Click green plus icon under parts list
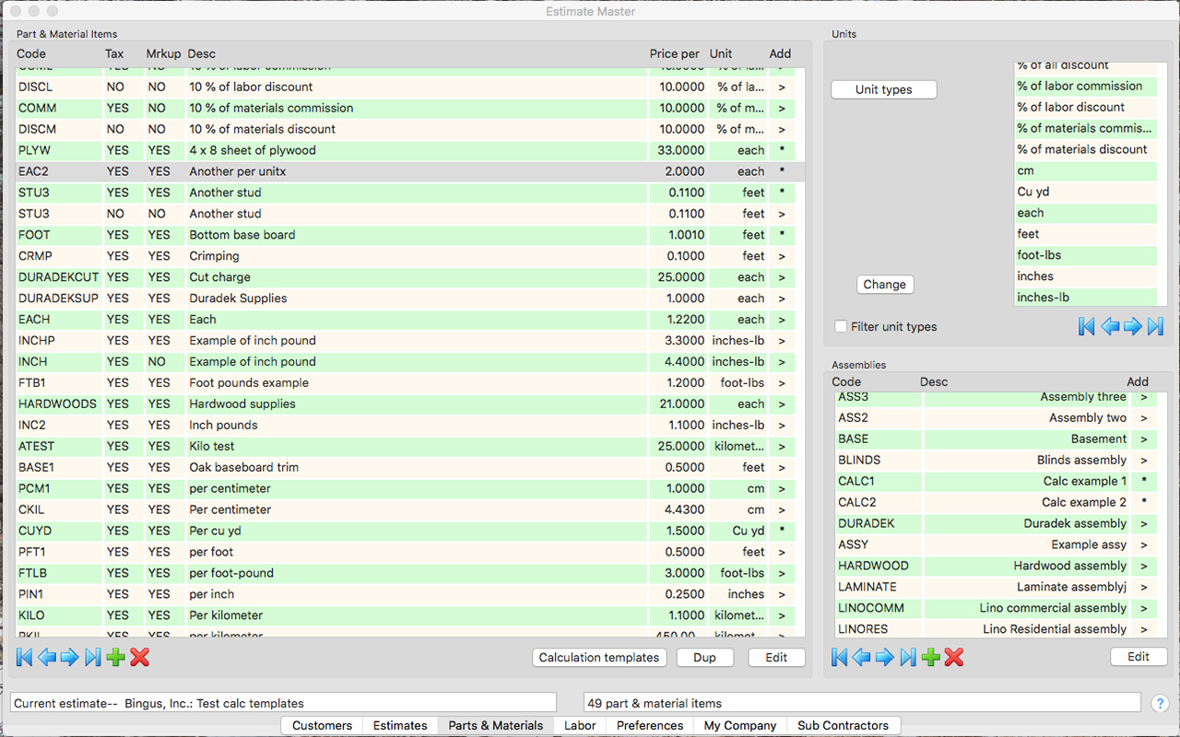This screenshot has height=737, width=1180. [116, 657]
